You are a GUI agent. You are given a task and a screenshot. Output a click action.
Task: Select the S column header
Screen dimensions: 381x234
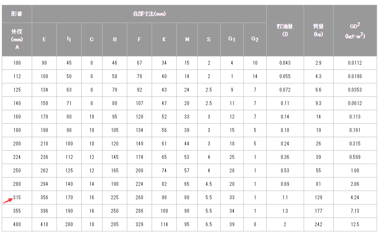(x=209, y=40)
